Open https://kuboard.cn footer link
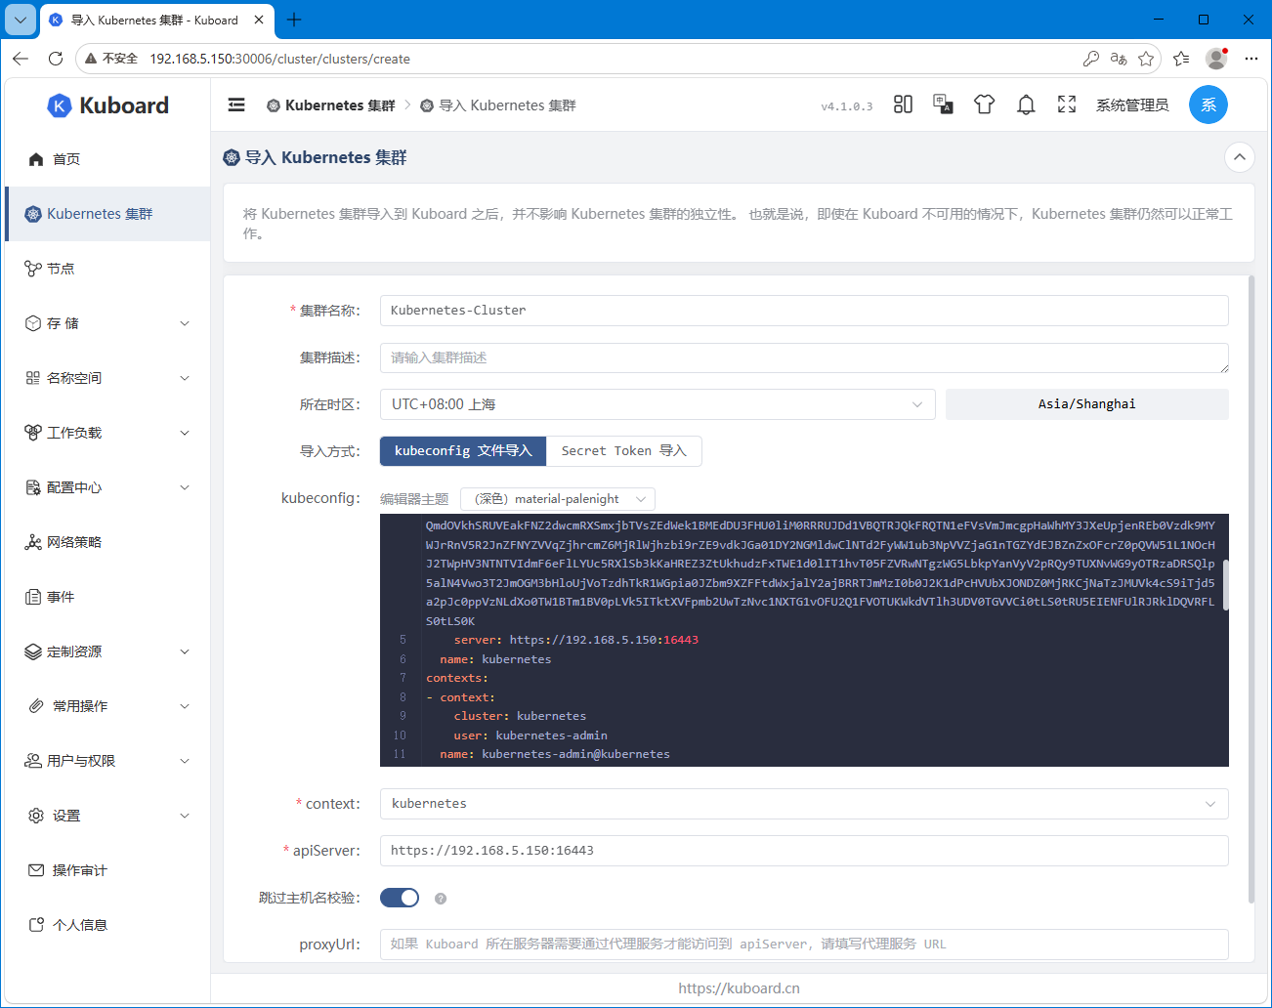 tap(740, 988)
